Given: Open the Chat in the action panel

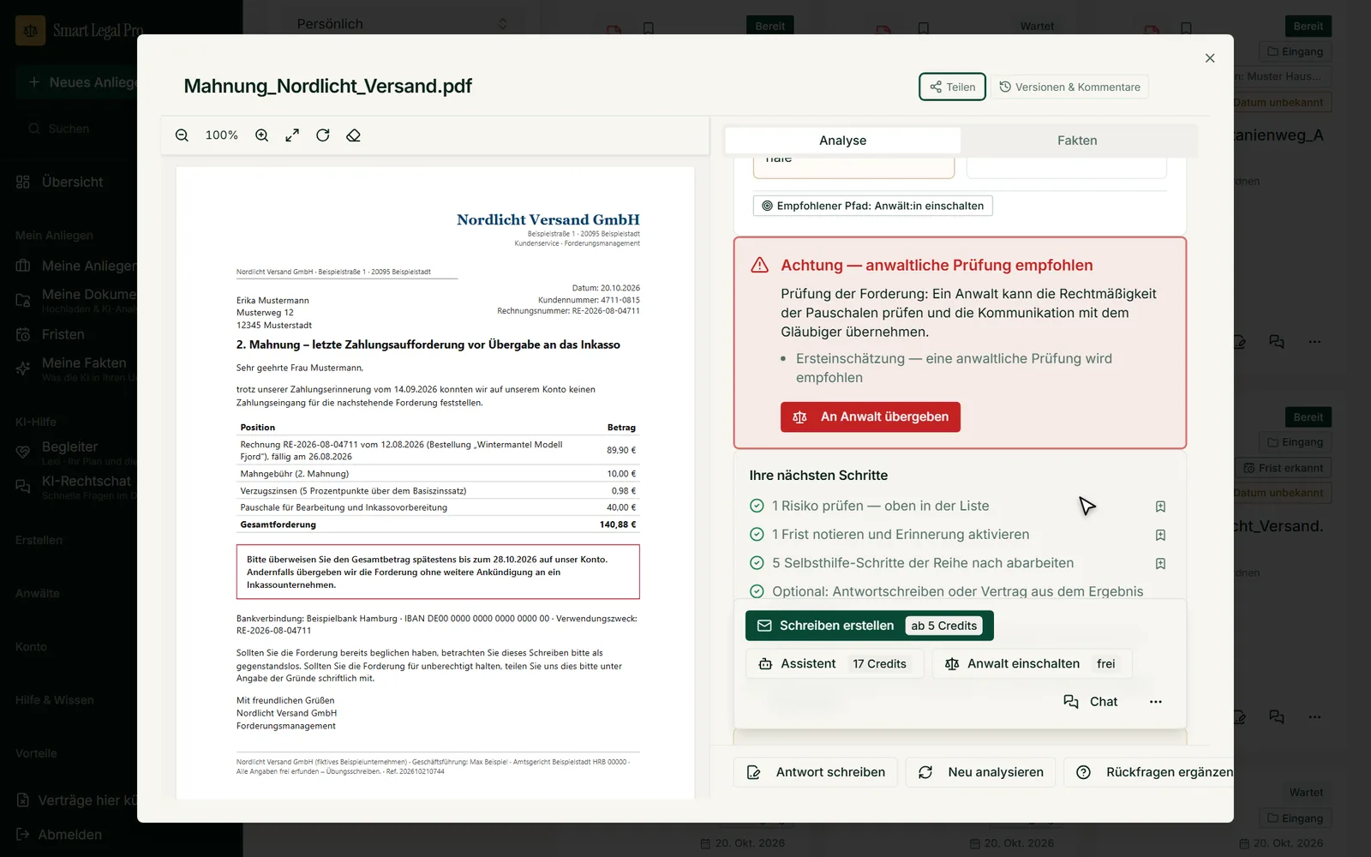Looking at the screenshot, I should [1091, 702].
